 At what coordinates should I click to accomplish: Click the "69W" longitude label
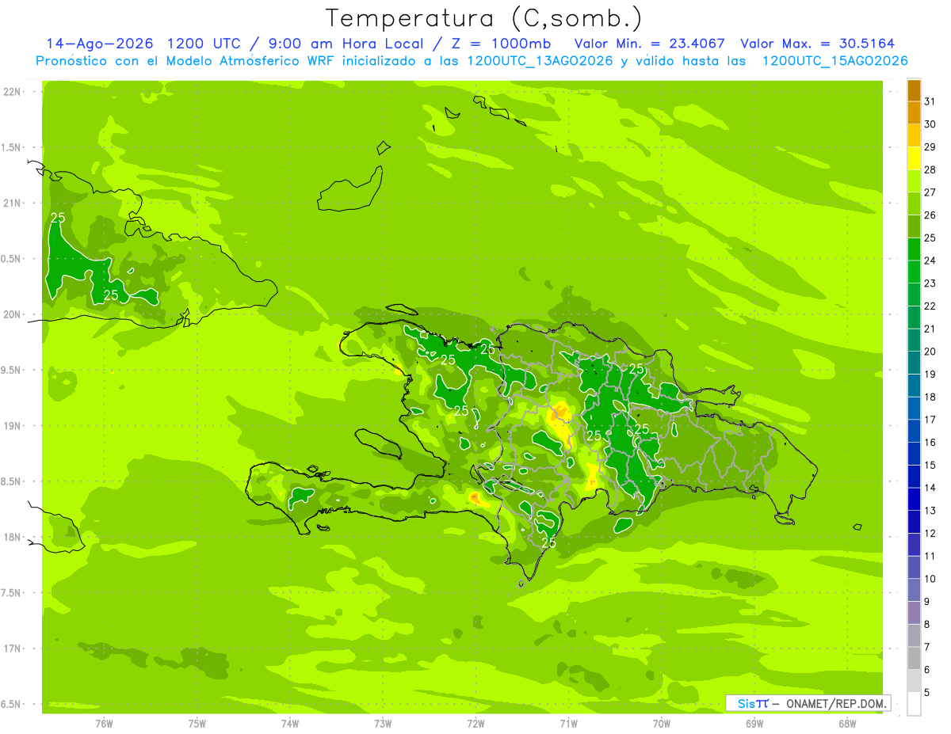click(754, 723)
